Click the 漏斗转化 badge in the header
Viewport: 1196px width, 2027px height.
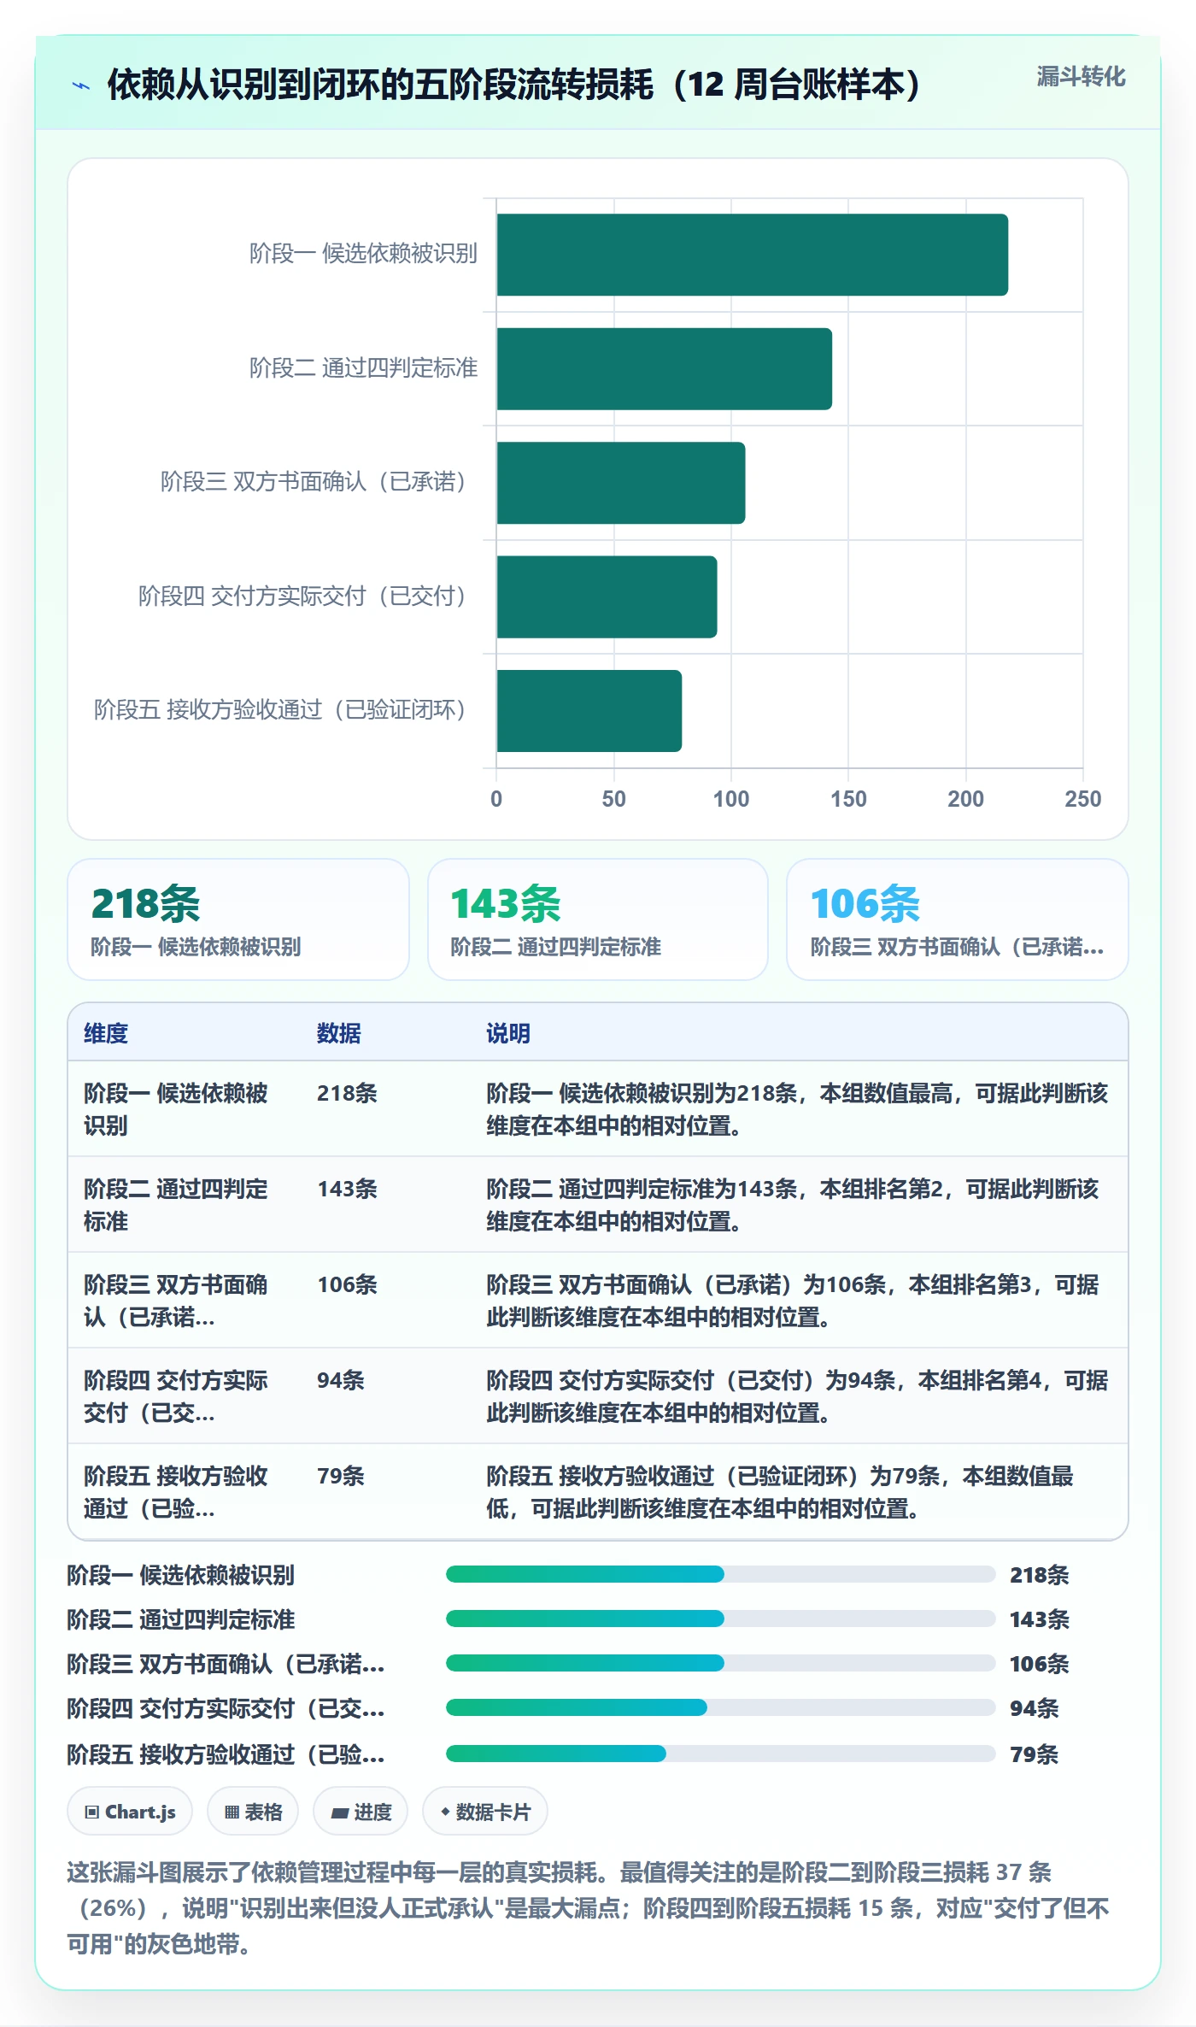point(1081,77)
